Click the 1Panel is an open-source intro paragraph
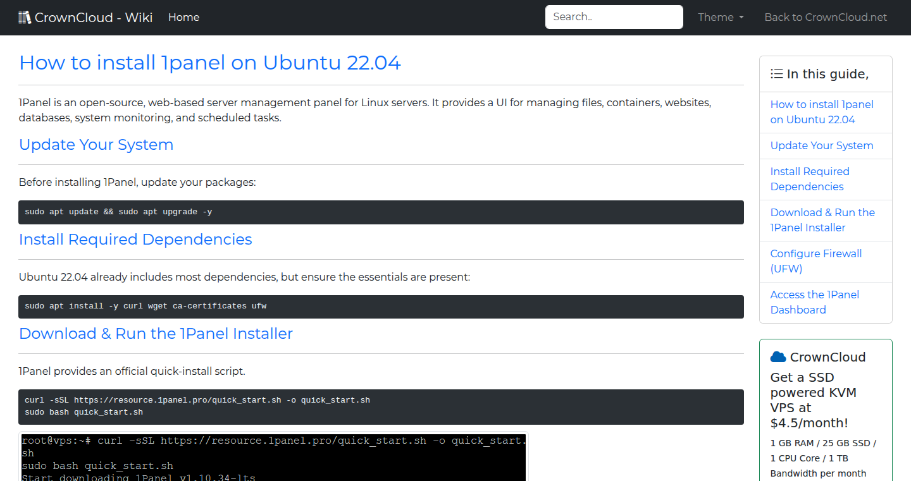 coord(365,110)
